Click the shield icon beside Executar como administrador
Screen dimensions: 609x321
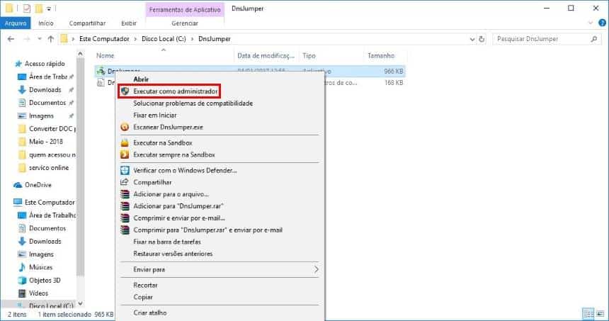point(125,91)
